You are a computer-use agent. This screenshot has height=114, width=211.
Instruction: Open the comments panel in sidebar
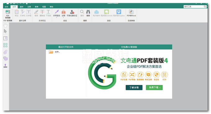point(5,59)
